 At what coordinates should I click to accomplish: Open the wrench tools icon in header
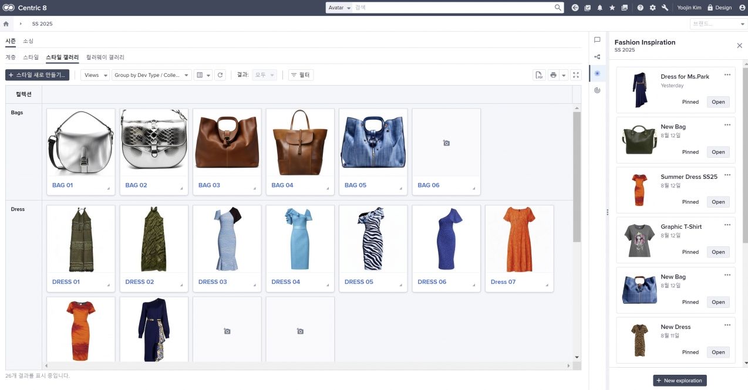(x=665, y=8)
